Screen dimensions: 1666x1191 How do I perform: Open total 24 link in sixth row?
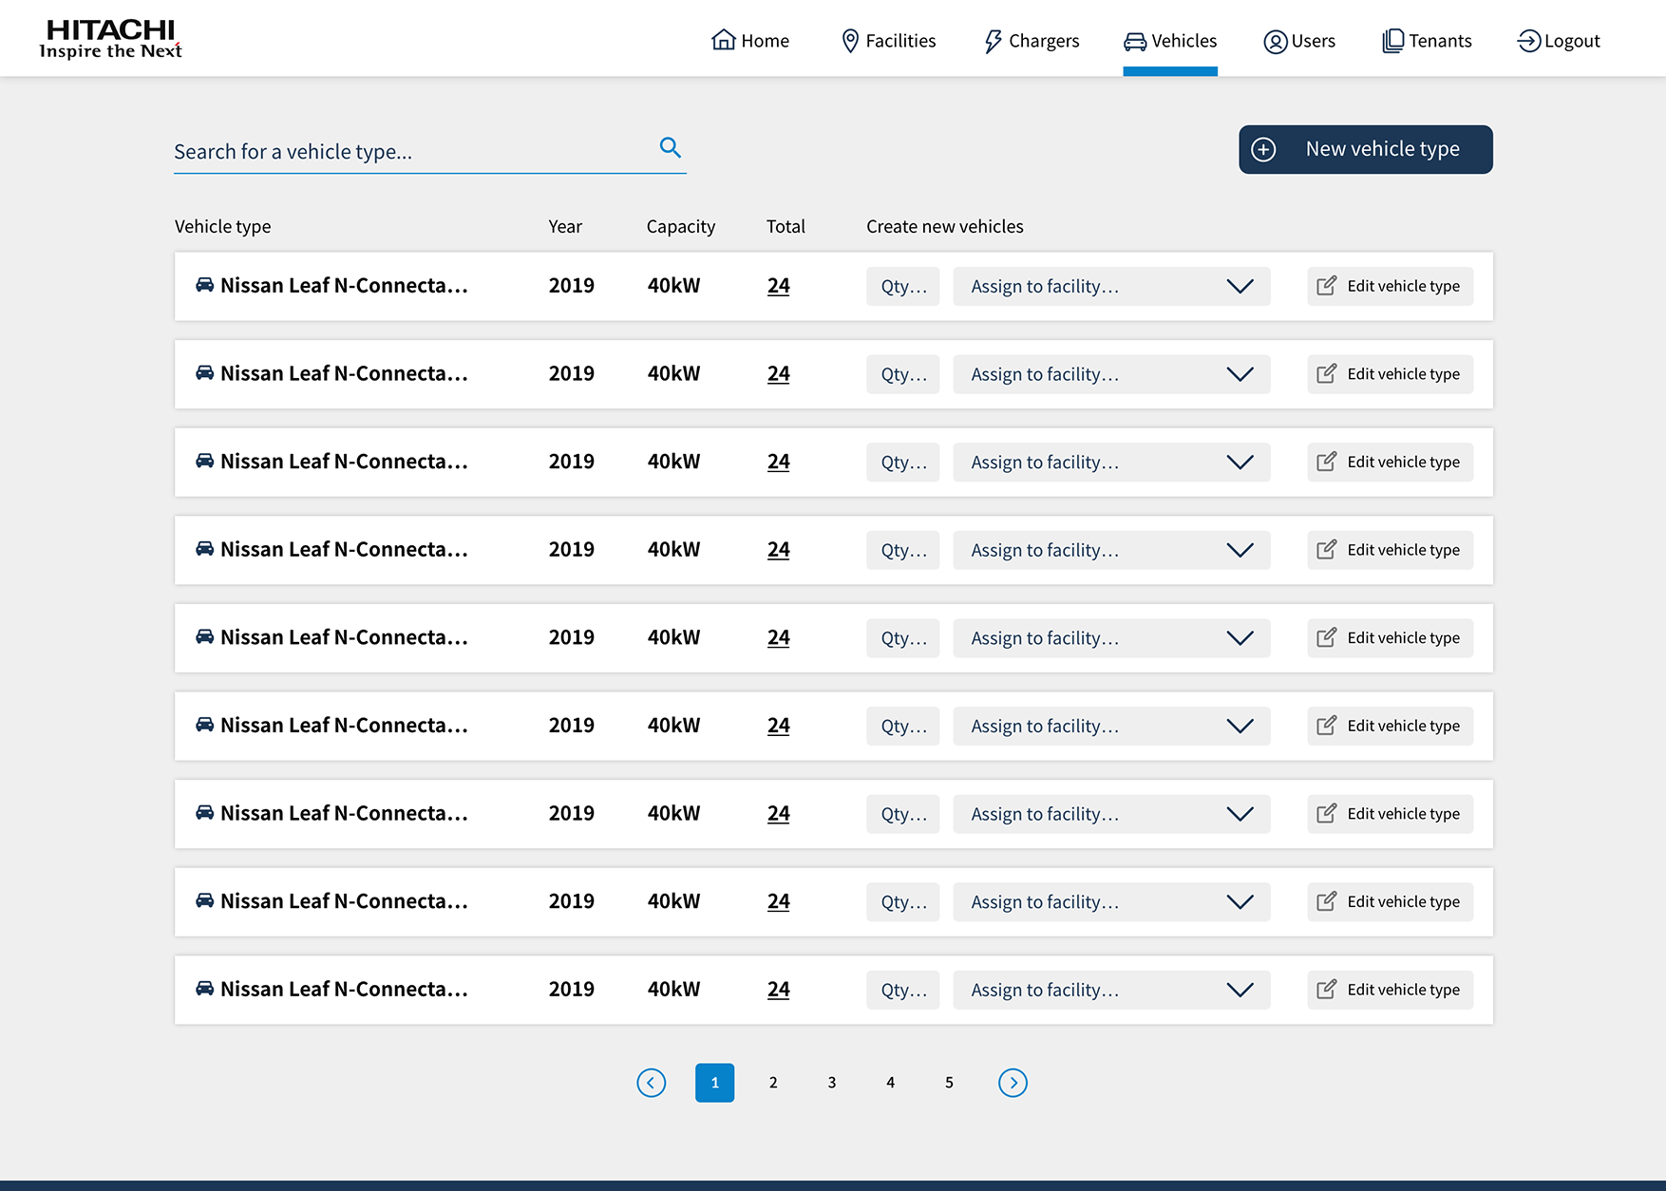pyautogui.click(x=779, y=726)
